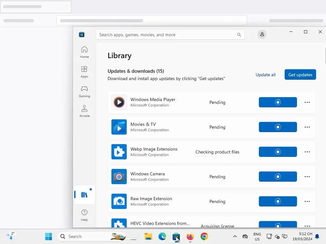Stop the Windows Media Player update
Image resolution: width=326 pixels, height=244 pixels.
(278, 102)
